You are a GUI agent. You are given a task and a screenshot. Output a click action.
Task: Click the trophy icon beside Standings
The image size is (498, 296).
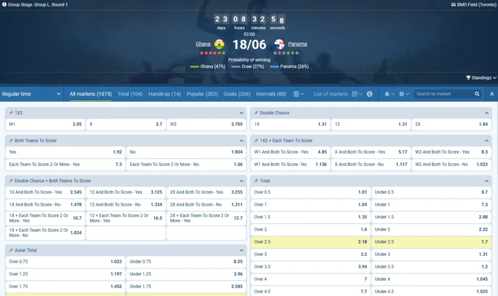pyautogui.click(x=468, y=77)
